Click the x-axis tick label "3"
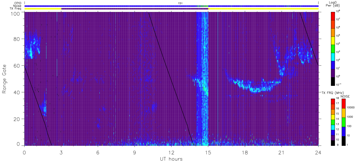The width and height of the screenshot is (358, 165). (61, 152)
